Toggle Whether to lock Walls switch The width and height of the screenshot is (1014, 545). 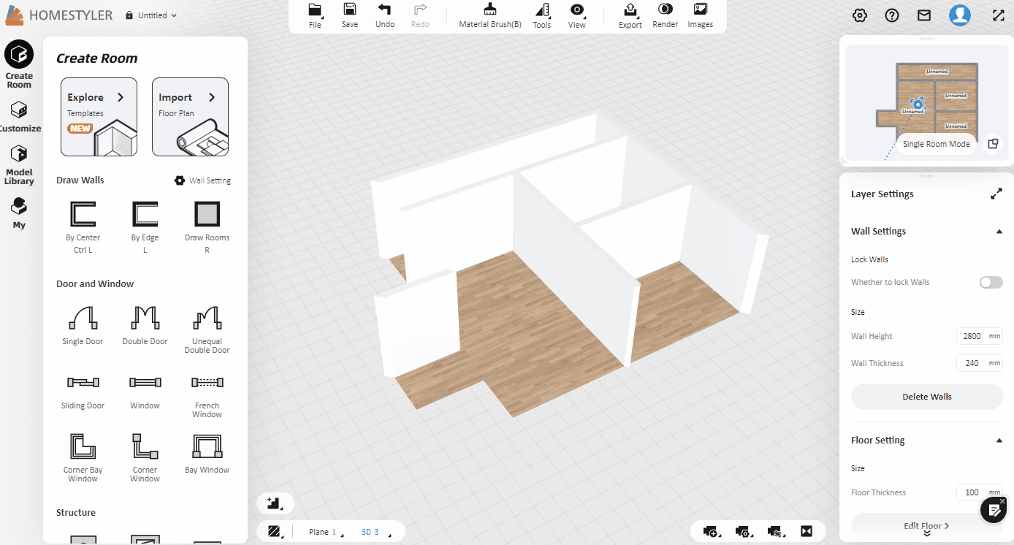(x=991, y=282)
